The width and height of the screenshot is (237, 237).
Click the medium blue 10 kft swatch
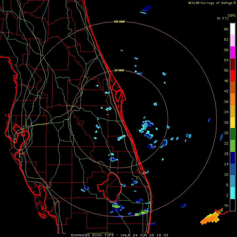(233, 169)
